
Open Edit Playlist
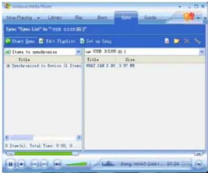point(57,41)
